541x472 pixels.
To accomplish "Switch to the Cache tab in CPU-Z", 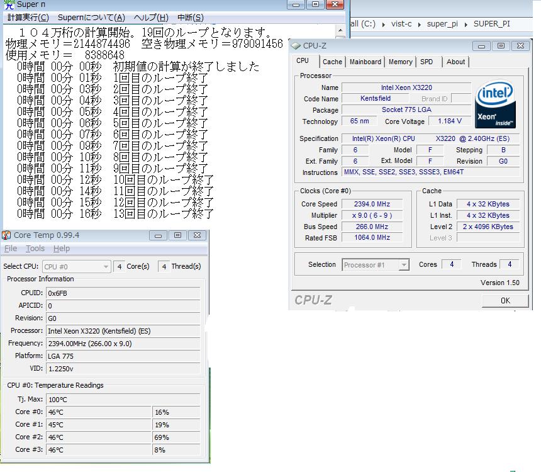I will point(332,62).
